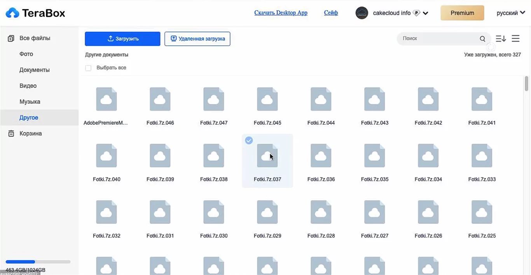Expand the cakecloud info account dropdown
This screenshot has width=531, height=275.
(425, 13)
